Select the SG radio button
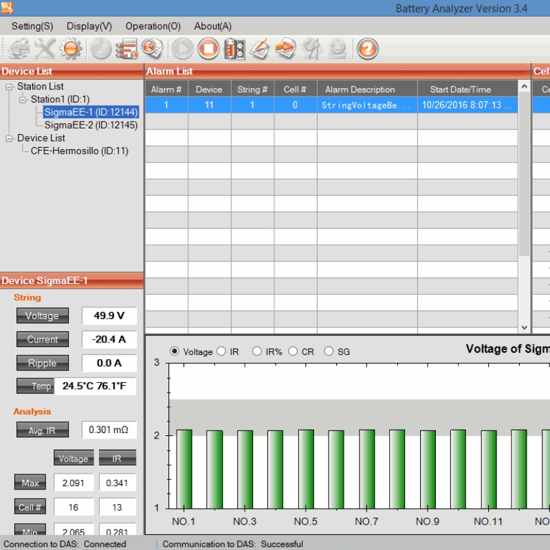This screenshot has height=550, width=550. coord(329,351)
